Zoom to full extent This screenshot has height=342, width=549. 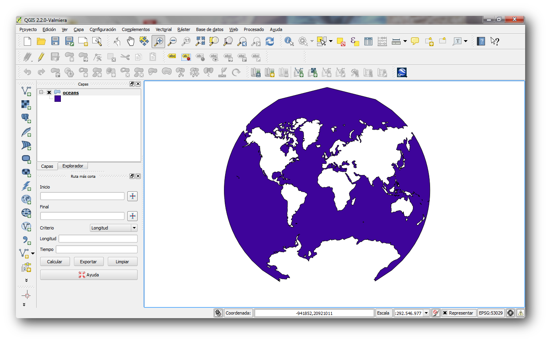pos(200,41)
